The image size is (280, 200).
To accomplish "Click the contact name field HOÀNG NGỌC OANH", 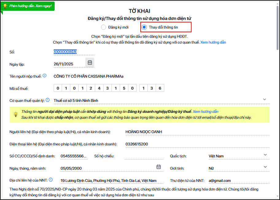I will pyautogui.click(x=197, y=132).
